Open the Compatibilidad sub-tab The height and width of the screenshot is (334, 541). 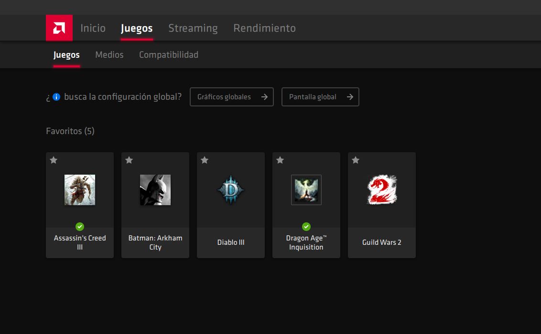pos(168,55)
